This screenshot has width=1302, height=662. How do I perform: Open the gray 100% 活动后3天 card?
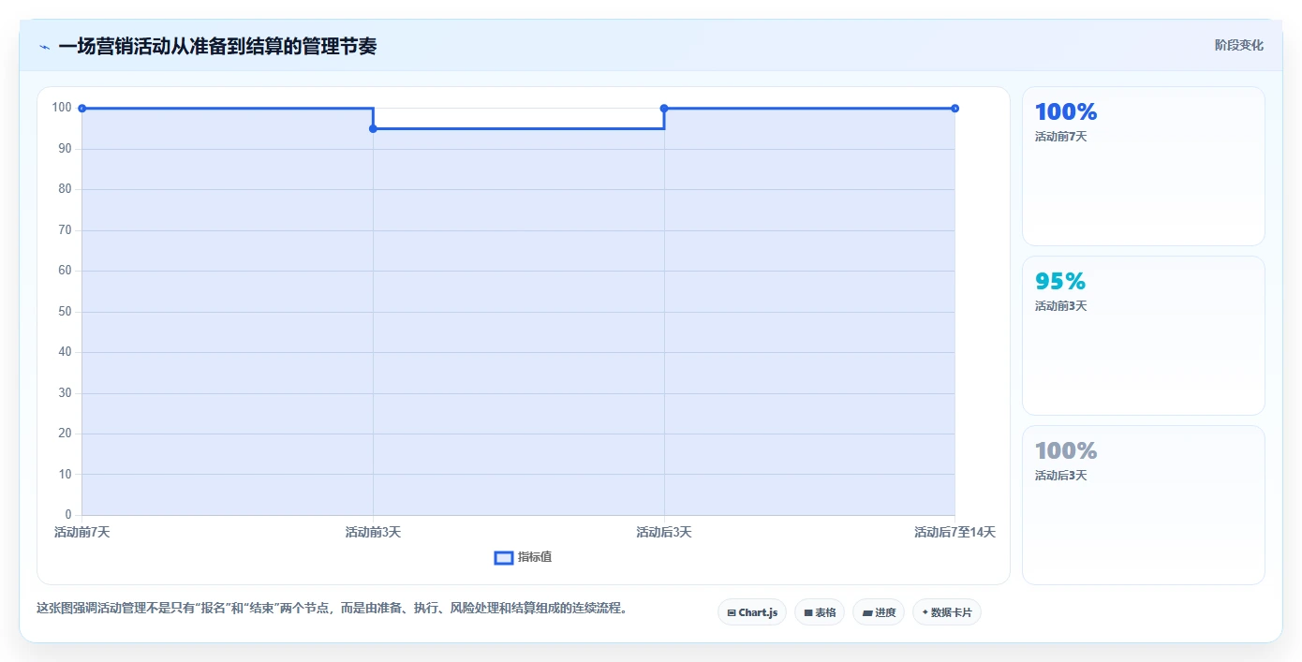click(1143, 505)
